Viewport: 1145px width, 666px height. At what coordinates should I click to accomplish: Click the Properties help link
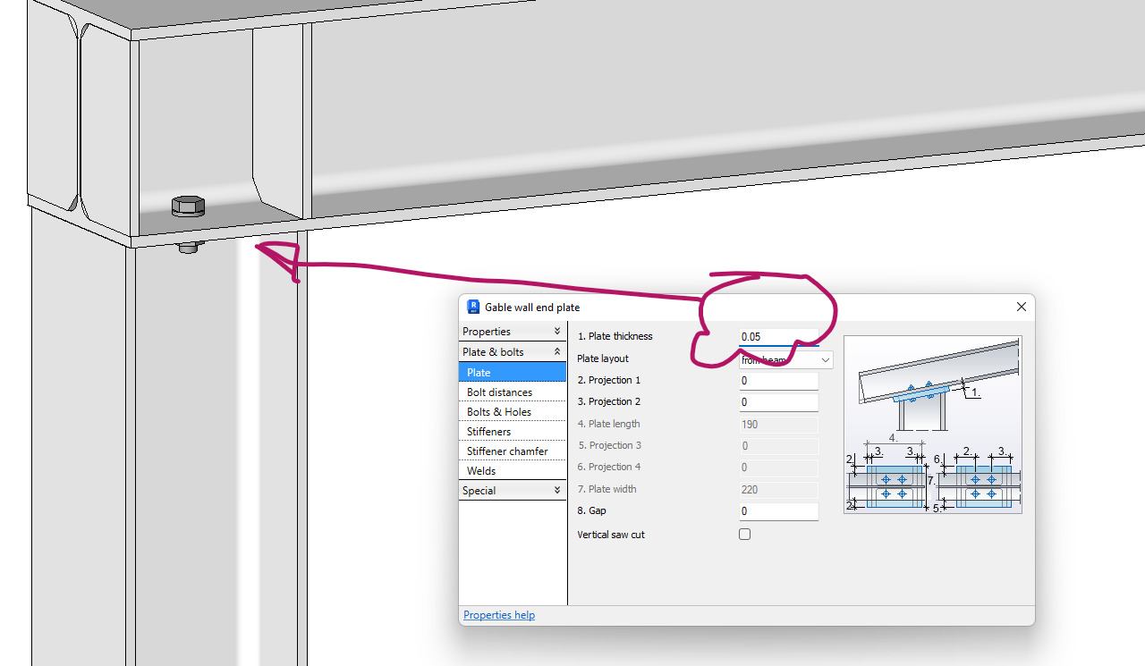[x=498, y=614]
